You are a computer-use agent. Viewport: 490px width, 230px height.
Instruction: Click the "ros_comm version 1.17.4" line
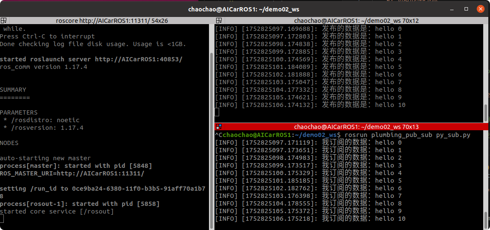(43, 67)
